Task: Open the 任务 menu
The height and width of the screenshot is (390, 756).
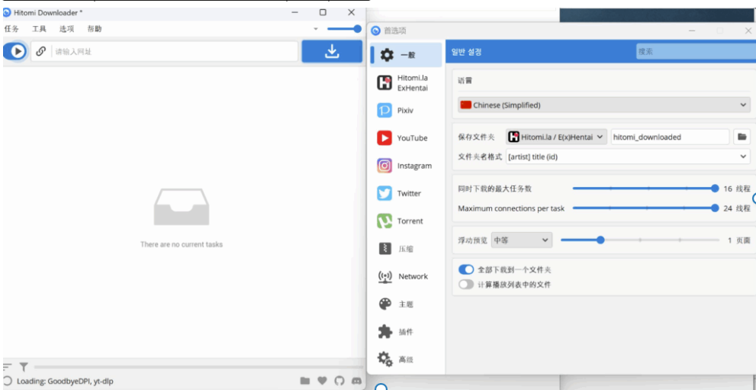Action: pyautogui.click(x=11, y=29)
